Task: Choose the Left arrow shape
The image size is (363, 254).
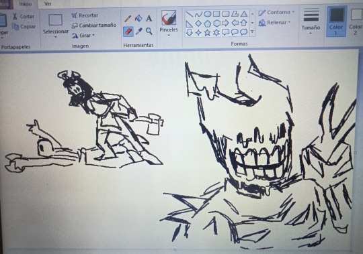Action: 235,23
